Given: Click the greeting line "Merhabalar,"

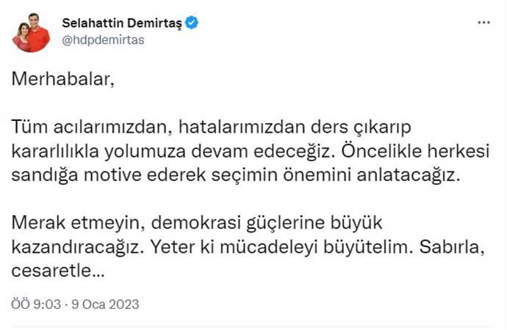Looking at the screenshot, I should coord(63,79).
